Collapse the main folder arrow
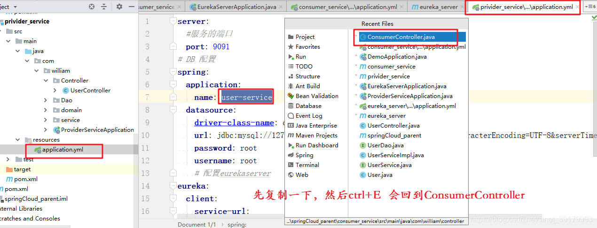The height and width of the screenshot is (228, 597). pyautogui.click(x=8, y=41)
